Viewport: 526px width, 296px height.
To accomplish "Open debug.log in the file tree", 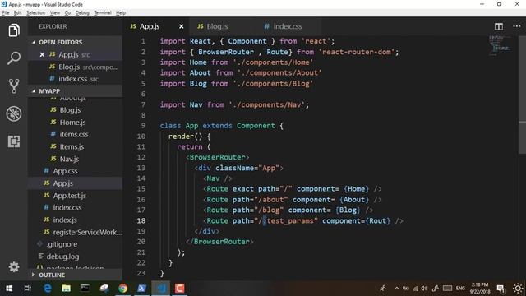I will pos(75,257).
